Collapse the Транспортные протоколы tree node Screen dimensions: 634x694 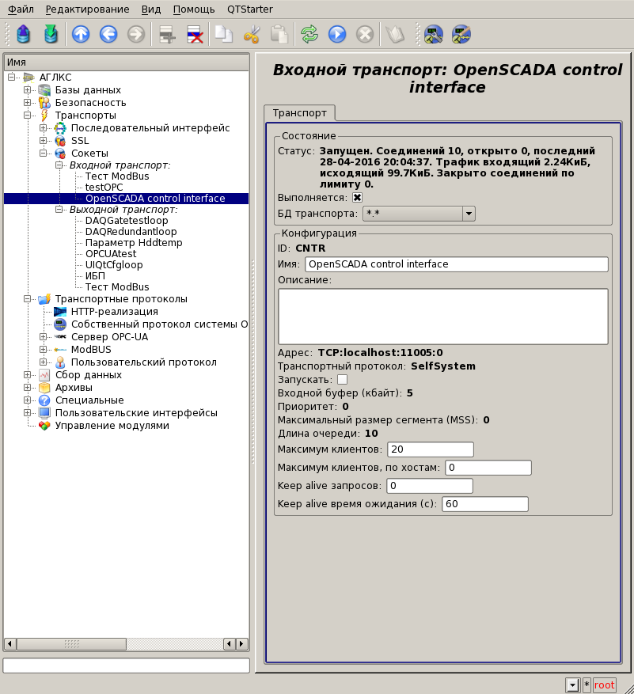click(28, 299)
